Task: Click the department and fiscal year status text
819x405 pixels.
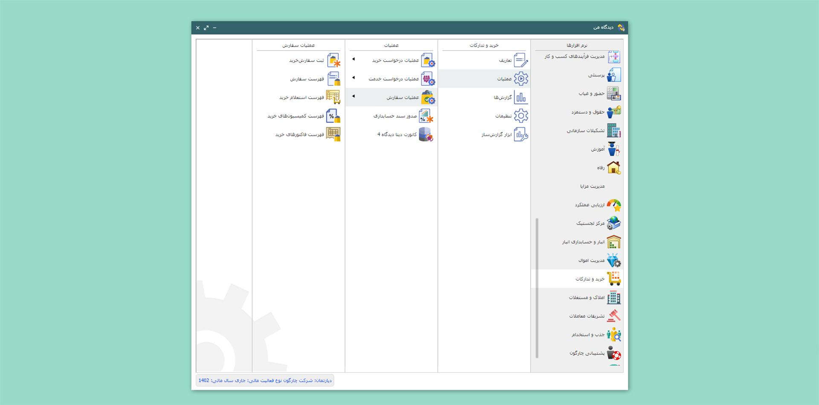Action: click(265, 380)
